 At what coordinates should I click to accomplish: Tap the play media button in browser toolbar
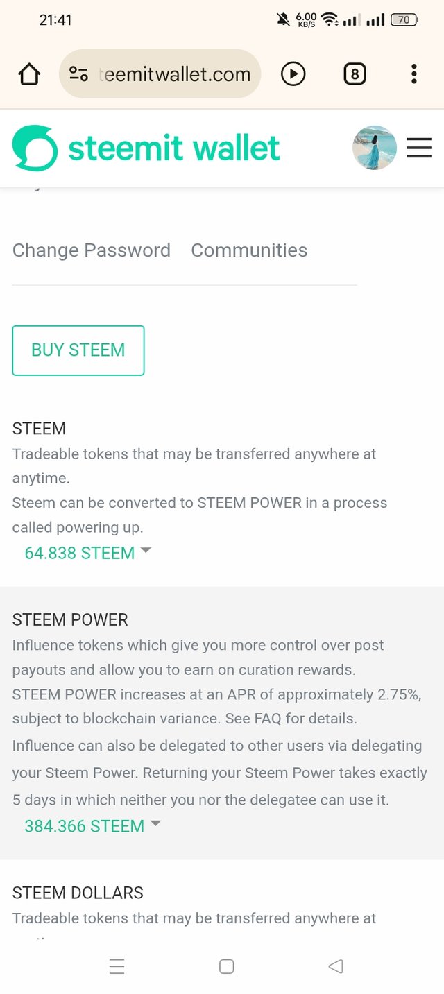pyautogui.click(x=293, y=74)
